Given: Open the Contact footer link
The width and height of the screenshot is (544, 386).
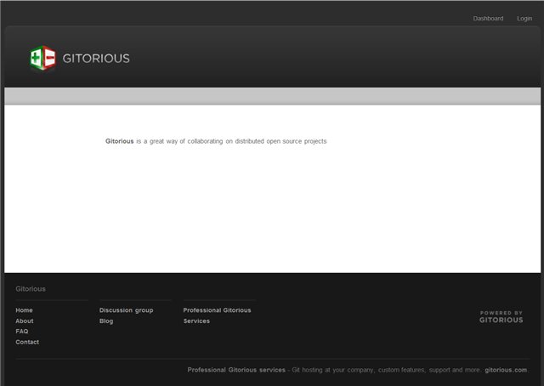Looking at the screenshot, I should [27, 342].
